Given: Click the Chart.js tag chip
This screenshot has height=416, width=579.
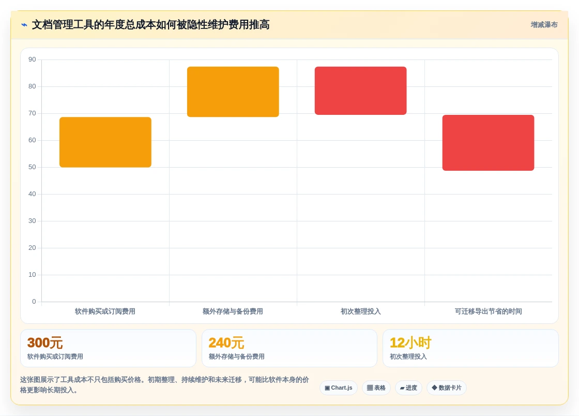Looking at the screenshot, I should tap(339, 388).
